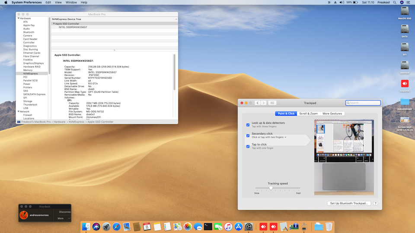The width and height of the screenshot is (415, 233).
Task: Open Safari from the dock
Action: 117,227
